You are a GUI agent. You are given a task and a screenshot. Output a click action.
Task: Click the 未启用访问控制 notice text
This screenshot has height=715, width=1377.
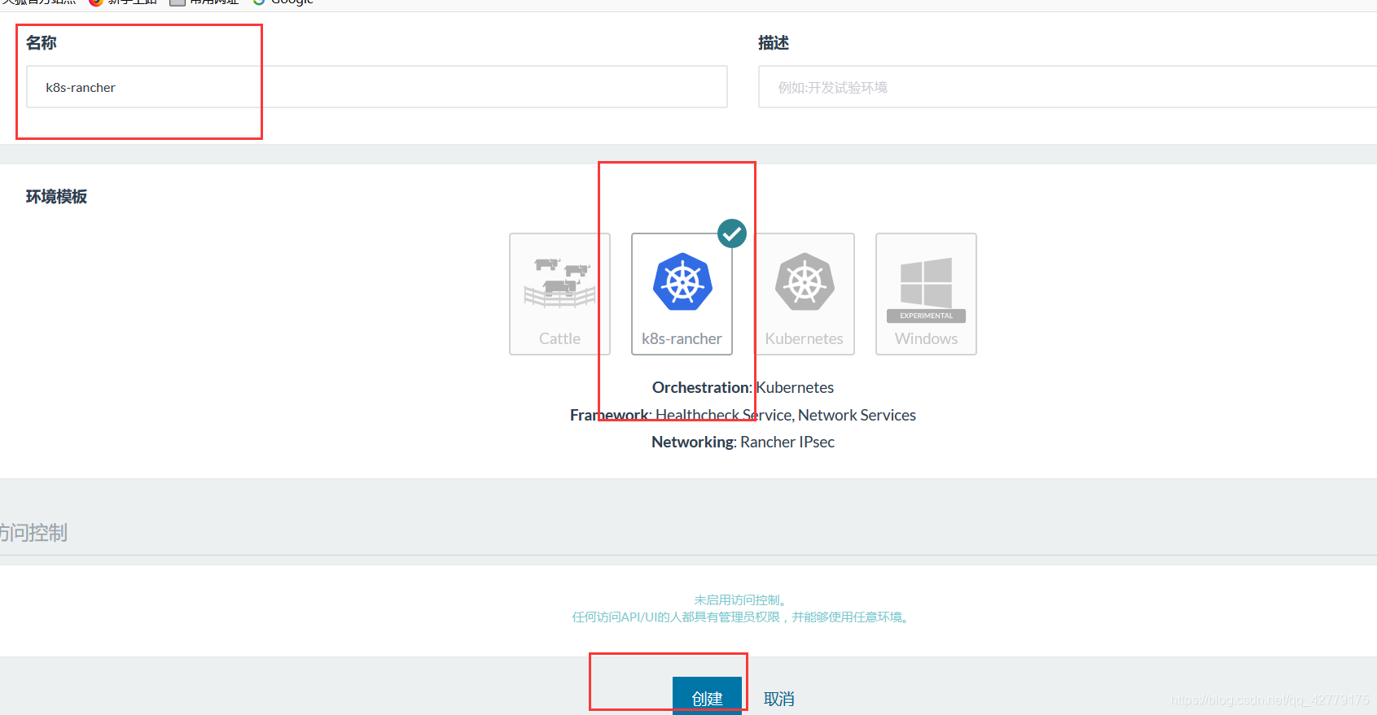tap(742, 600)
